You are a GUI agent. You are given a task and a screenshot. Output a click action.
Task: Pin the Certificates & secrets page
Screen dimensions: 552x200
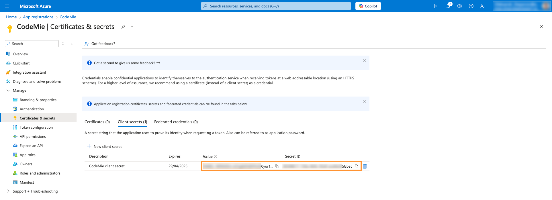click(x=123, y=27)
